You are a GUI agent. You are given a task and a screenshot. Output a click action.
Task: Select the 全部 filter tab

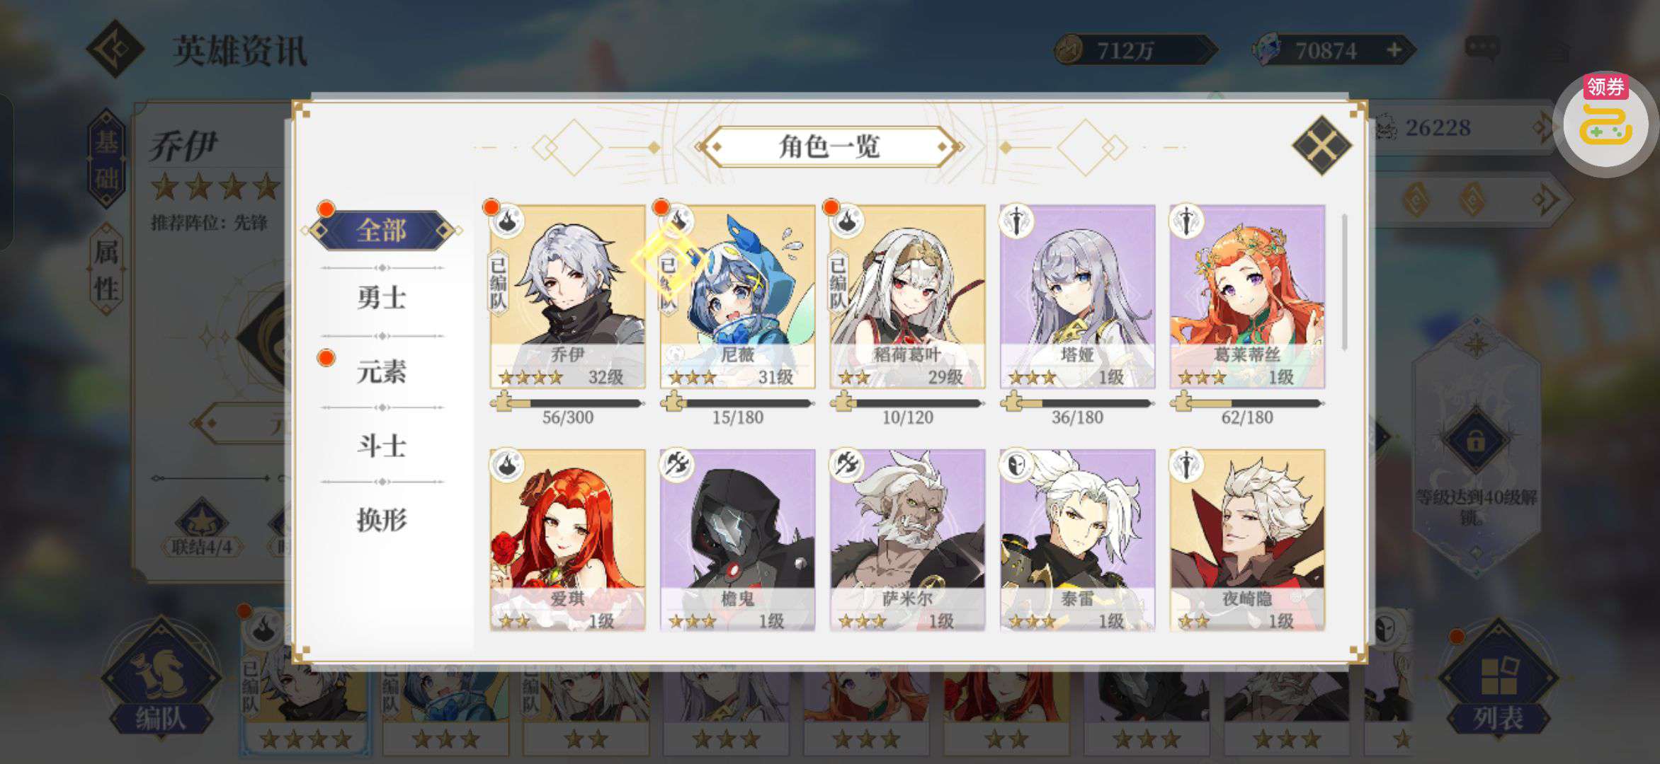[382, 230]
